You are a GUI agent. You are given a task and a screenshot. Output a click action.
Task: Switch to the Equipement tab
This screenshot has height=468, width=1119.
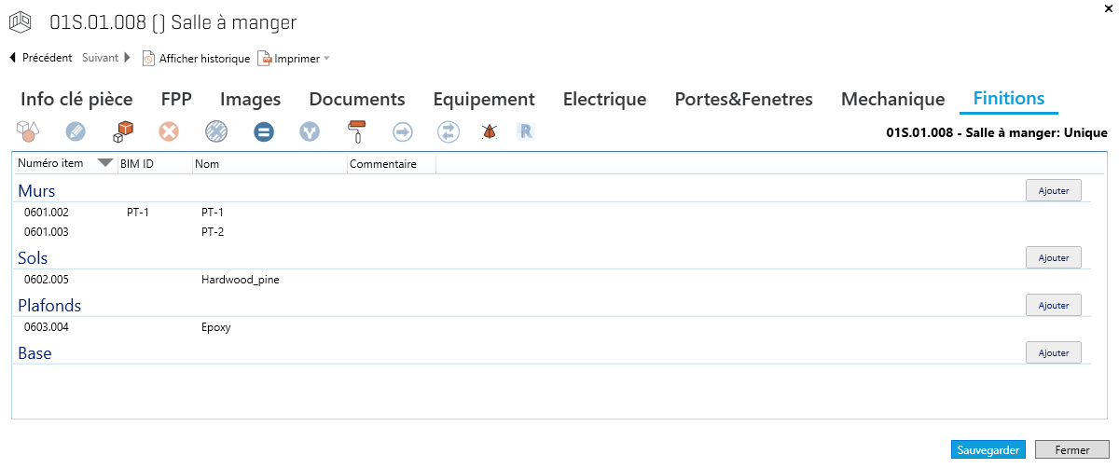coord(484,99)
